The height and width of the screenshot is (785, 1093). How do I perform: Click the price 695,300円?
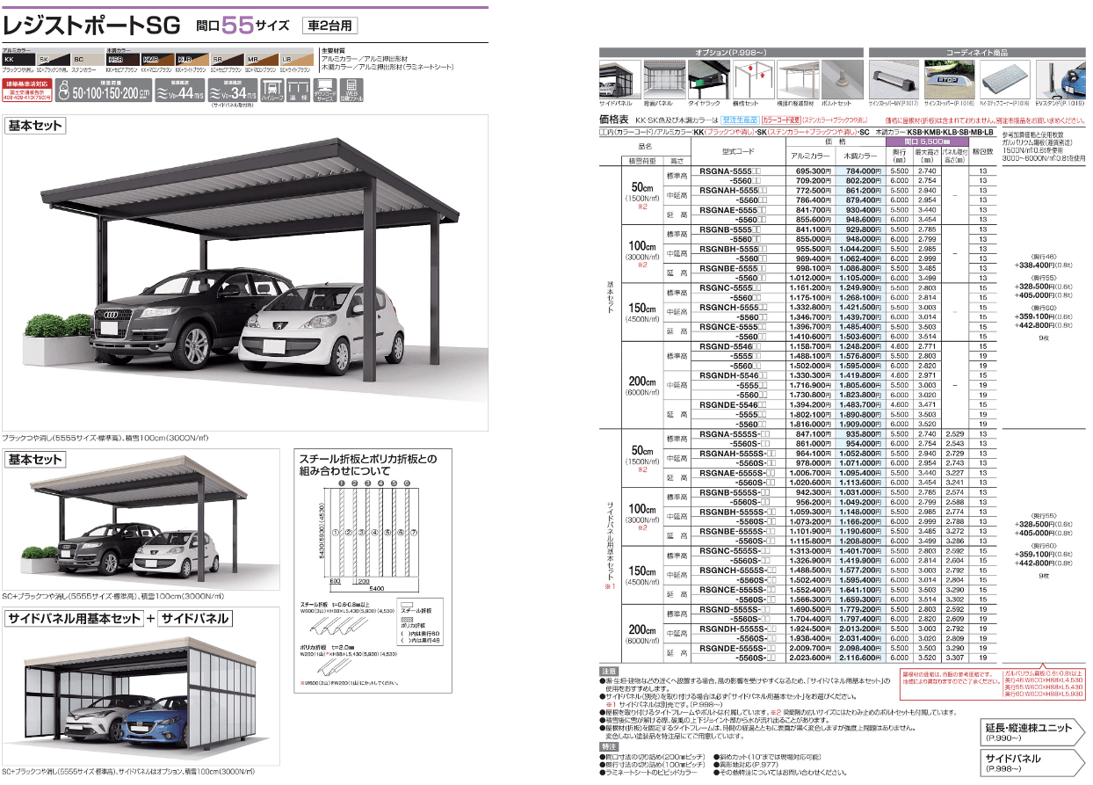(813, 171)
